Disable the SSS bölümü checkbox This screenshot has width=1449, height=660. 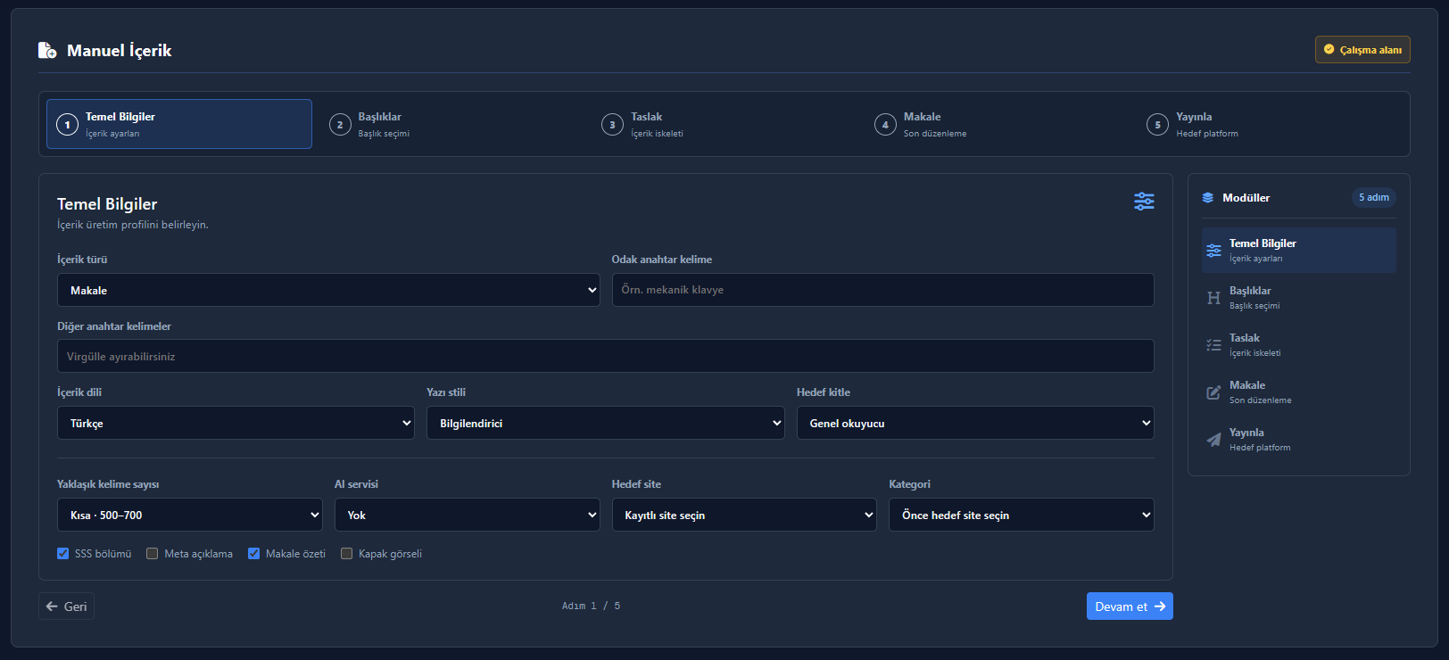coord(63,554)
